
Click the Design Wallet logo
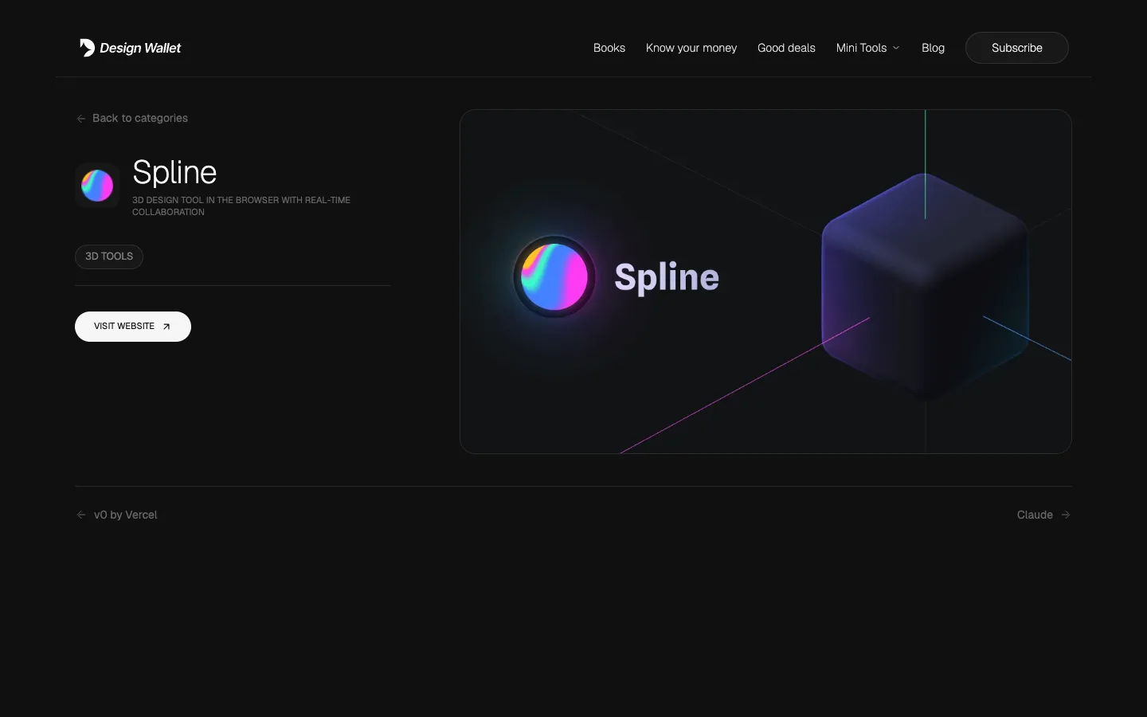[130, 48]
